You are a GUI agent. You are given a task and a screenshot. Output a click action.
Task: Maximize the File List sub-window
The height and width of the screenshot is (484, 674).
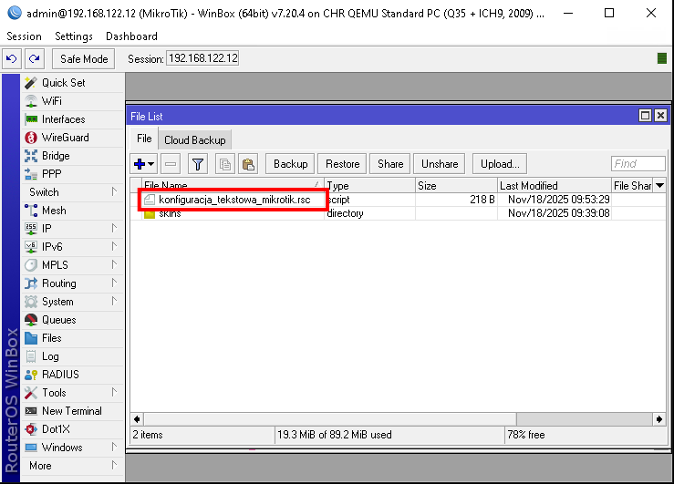tap(645, 116)
